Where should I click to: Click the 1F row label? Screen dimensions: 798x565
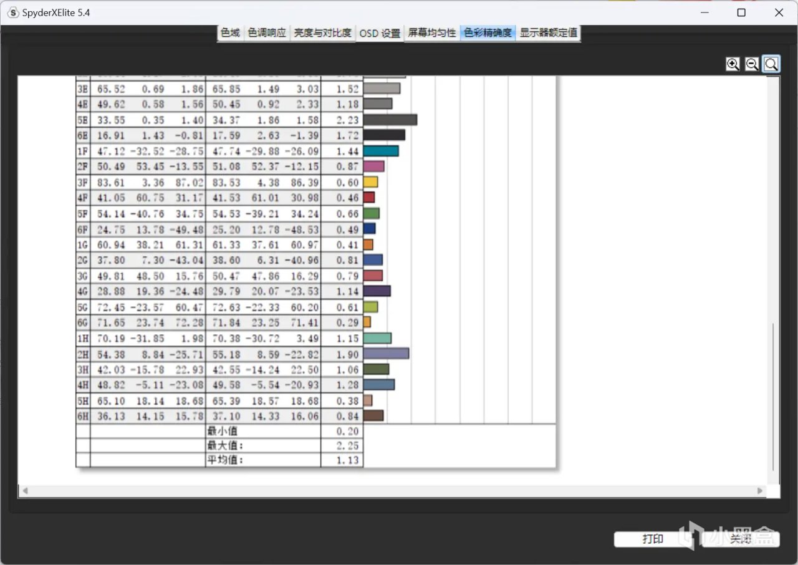coord(83,151)
